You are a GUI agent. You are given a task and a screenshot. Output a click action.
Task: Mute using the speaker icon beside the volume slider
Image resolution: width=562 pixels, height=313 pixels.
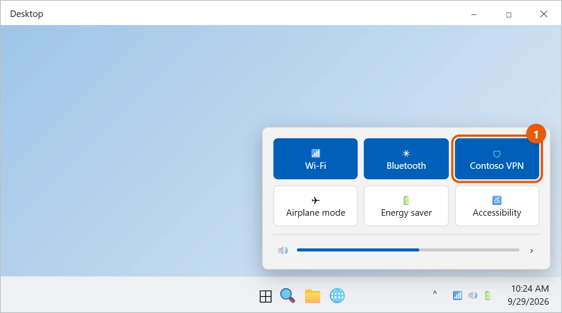tap(283, 250)
